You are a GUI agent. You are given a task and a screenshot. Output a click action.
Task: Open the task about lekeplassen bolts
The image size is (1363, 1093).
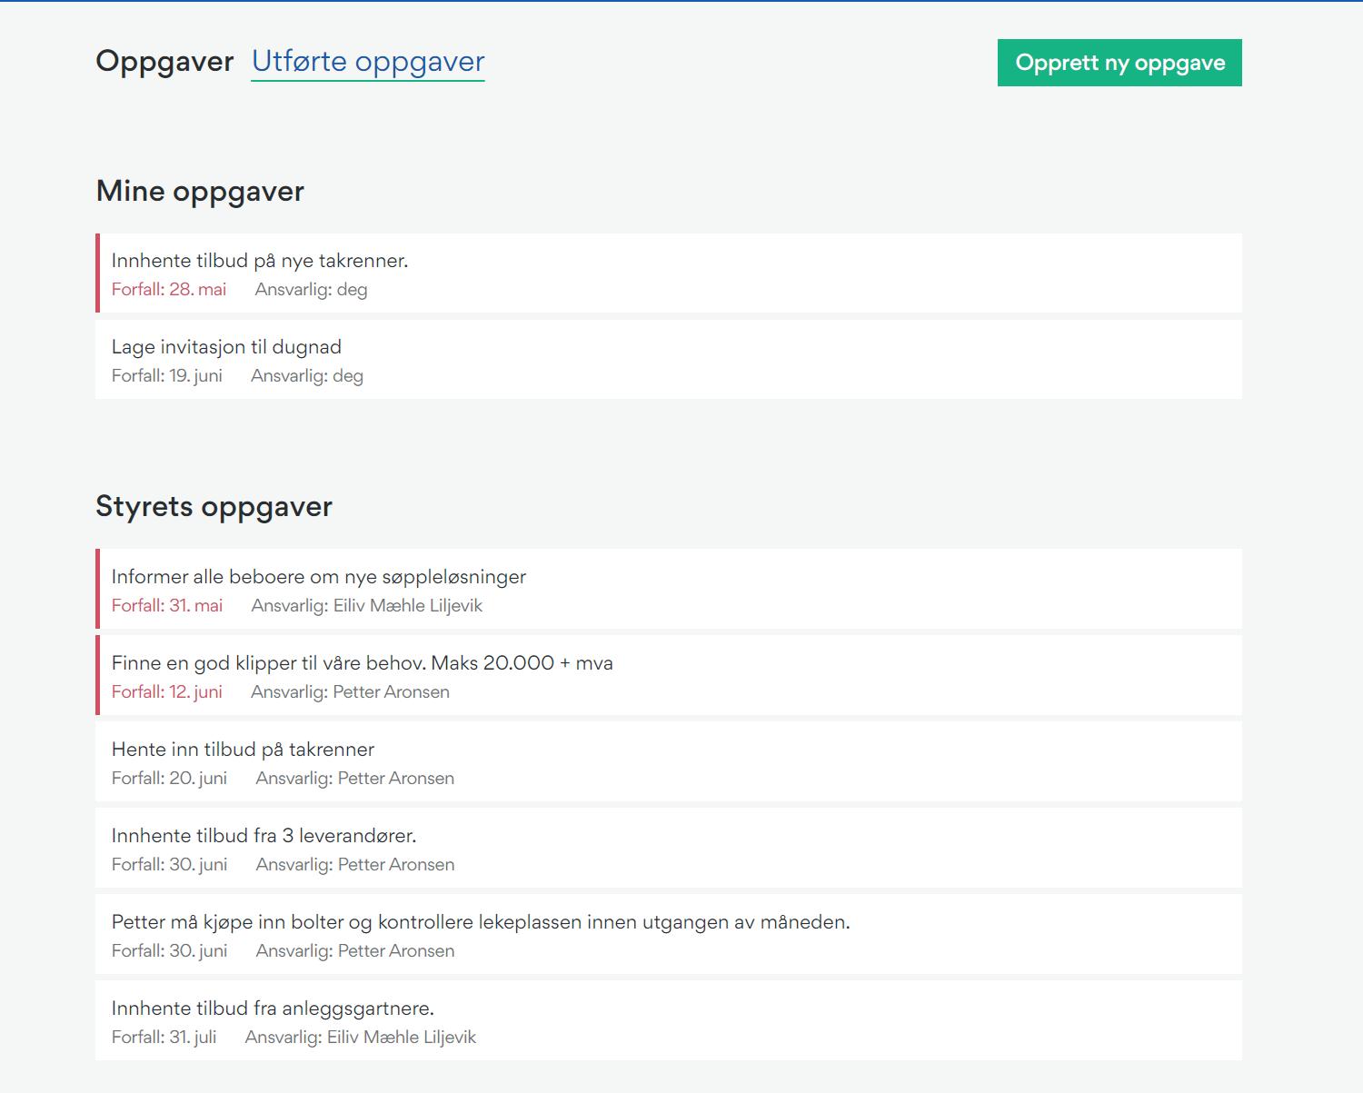coord(669,934)
